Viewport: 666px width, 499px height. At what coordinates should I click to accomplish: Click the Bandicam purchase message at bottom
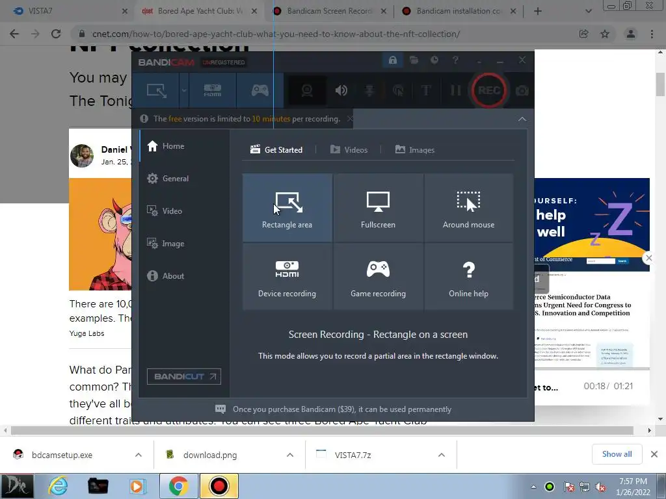(x=334, y=409)
